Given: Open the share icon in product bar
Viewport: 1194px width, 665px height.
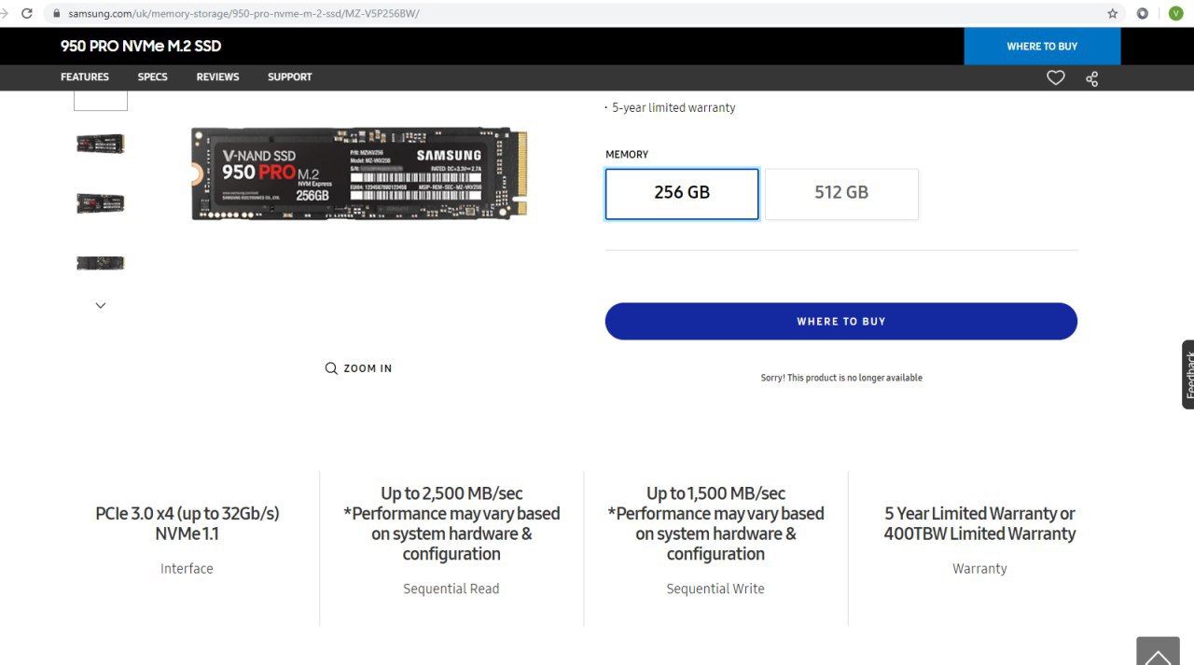Looking at the screenshot, I should click(x=1091, y=78).
